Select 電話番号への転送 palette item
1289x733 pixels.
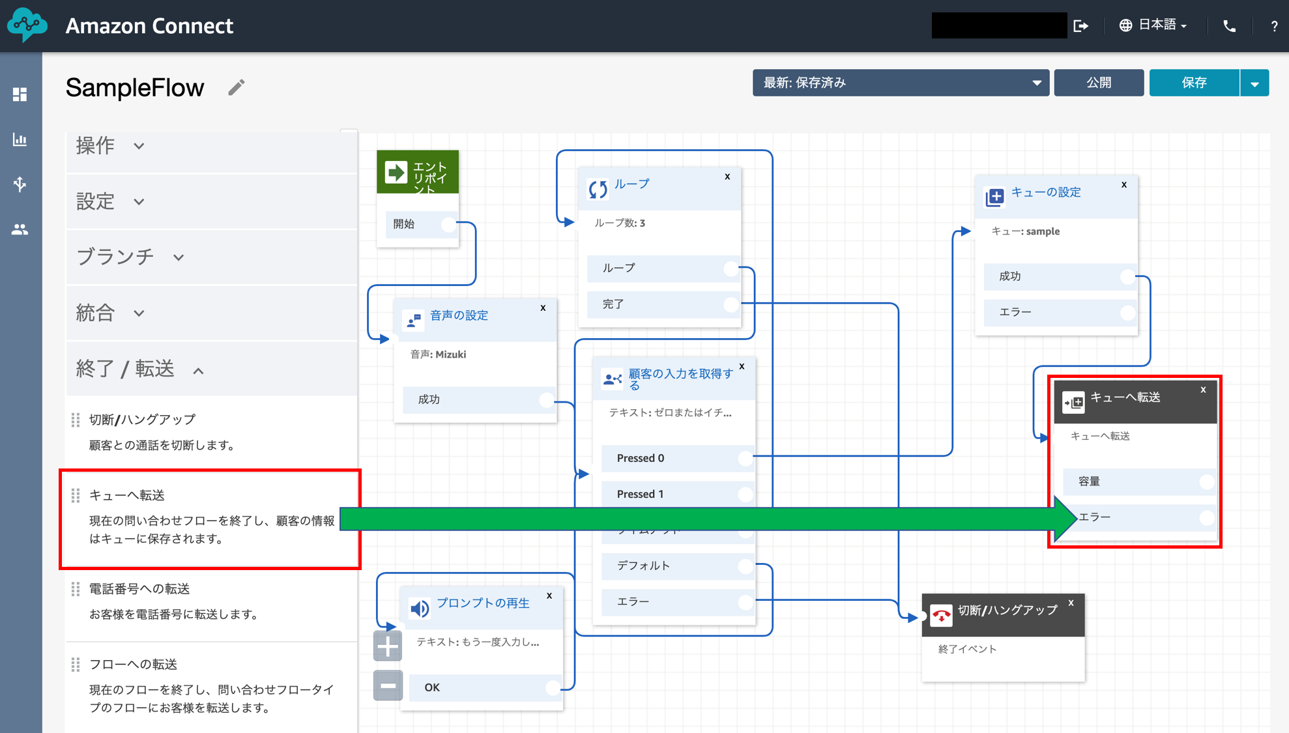pos(212,602)
